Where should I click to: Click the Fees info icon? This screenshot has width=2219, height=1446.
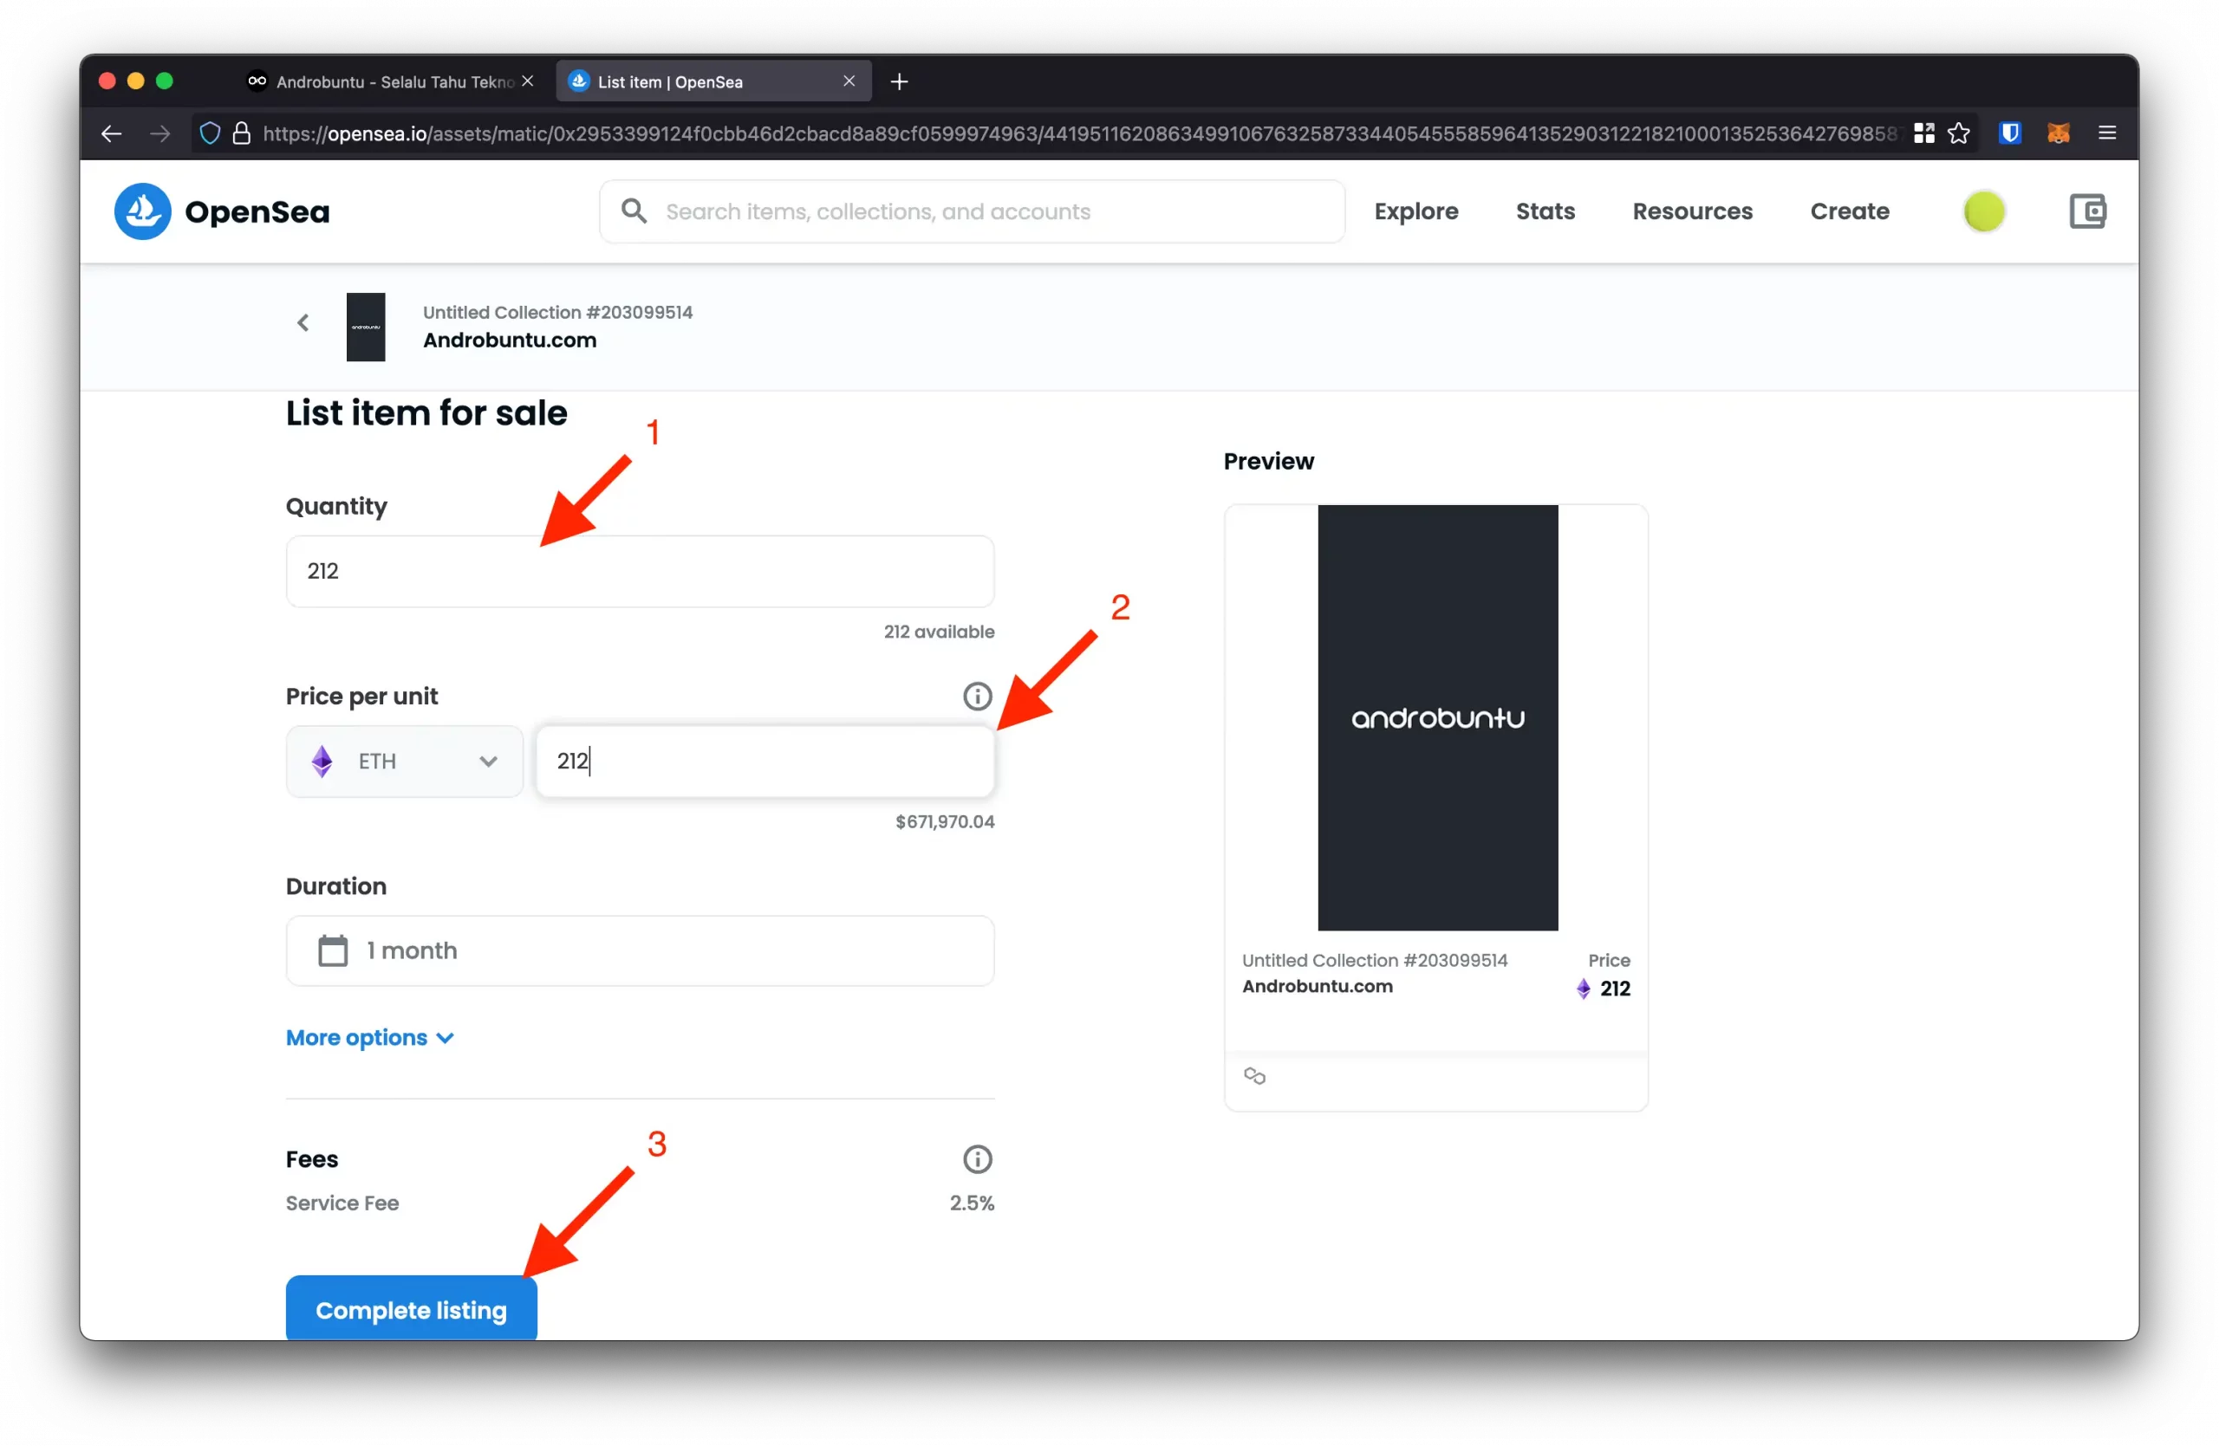(x=976, y=1159)
